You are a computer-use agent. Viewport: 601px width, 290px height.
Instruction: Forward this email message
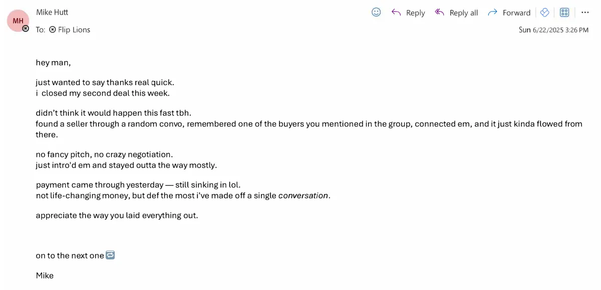click(x=509, y=13)
